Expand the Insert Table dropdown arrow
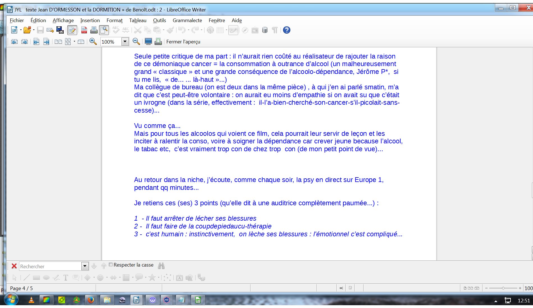 [x=226, y=30]
